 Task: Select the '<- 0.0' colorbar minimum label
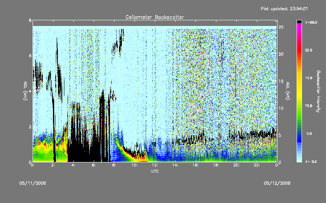click(x=311, y=161)
